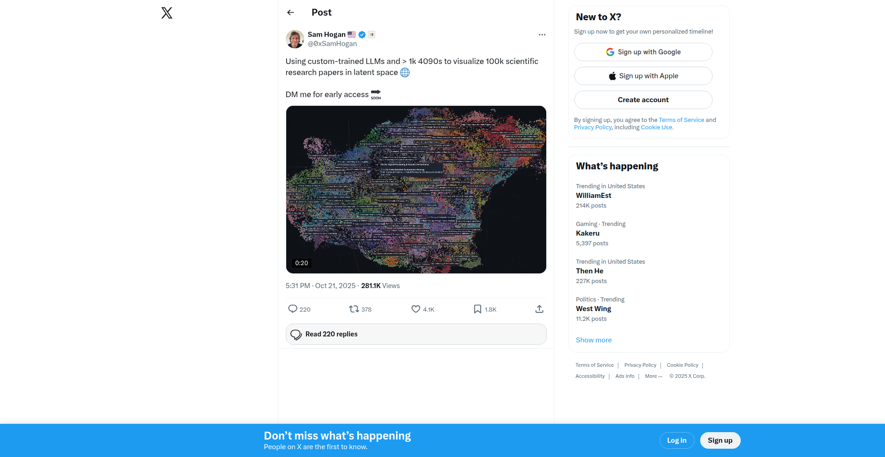Screen dimensions: 885x457
Task: Go back using the arrow icon
Action: tap(290, 12)
